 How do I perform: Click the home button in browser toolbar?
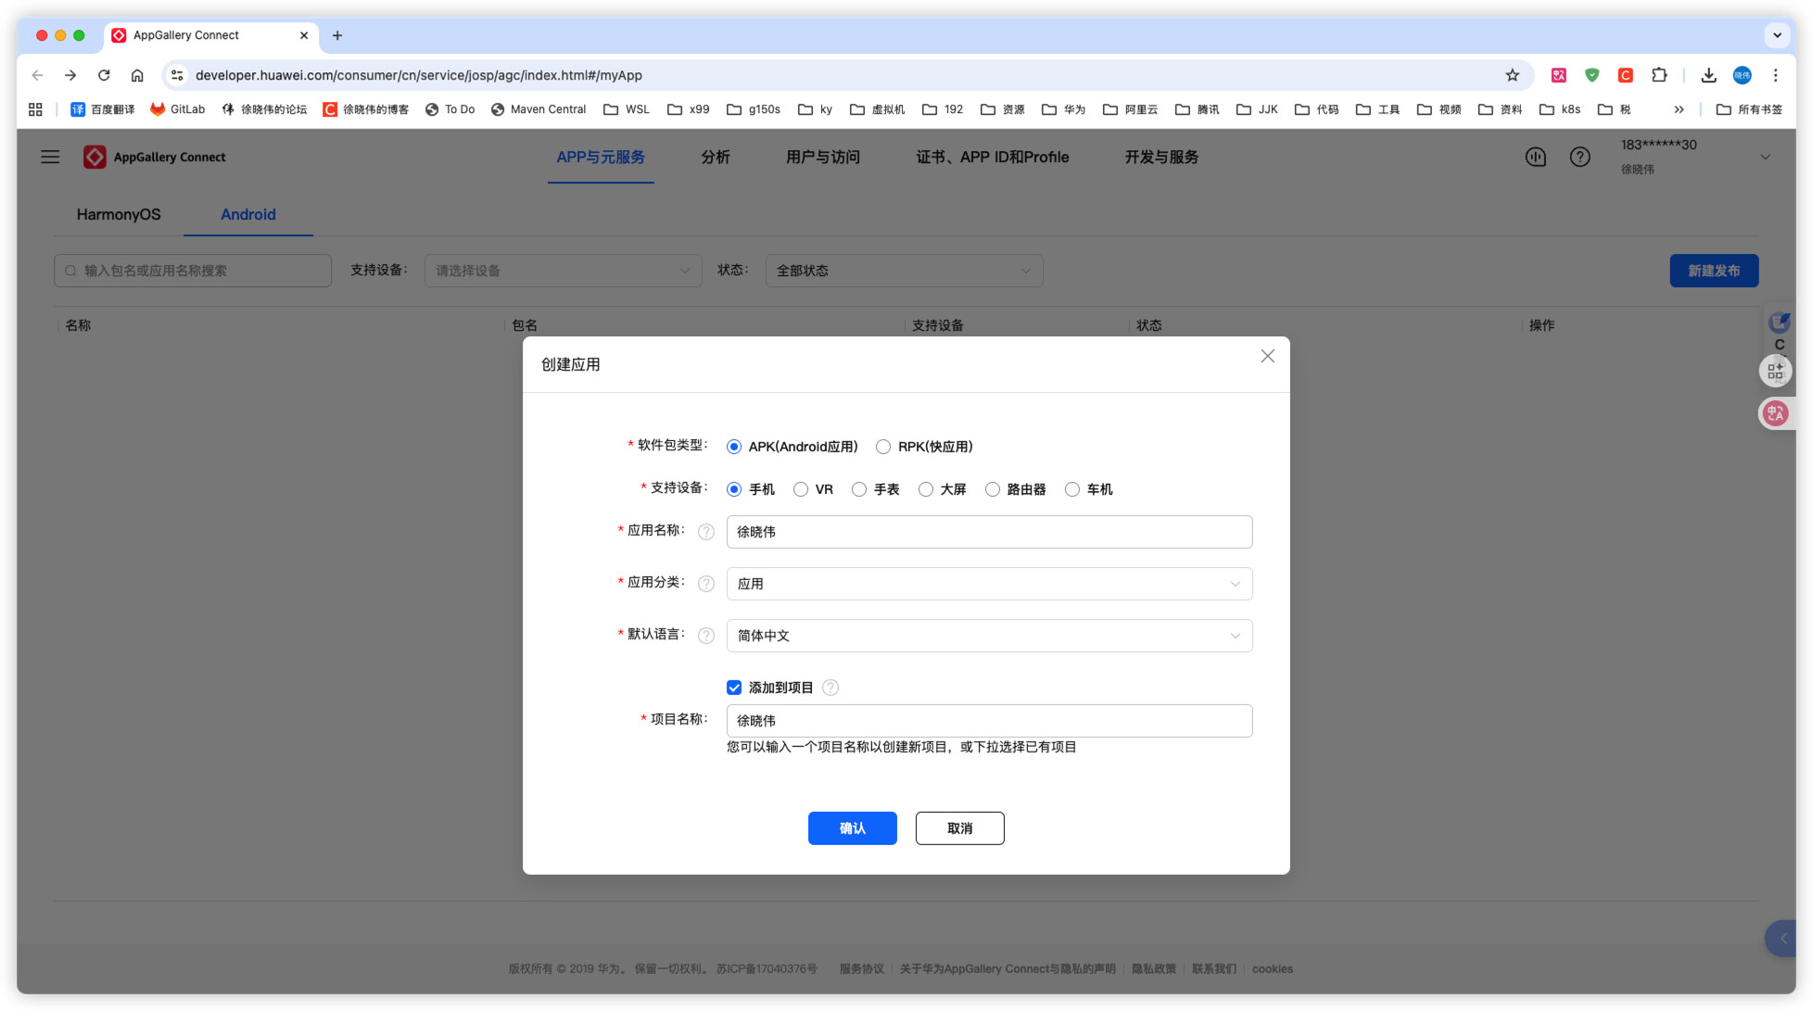[137, 75]
